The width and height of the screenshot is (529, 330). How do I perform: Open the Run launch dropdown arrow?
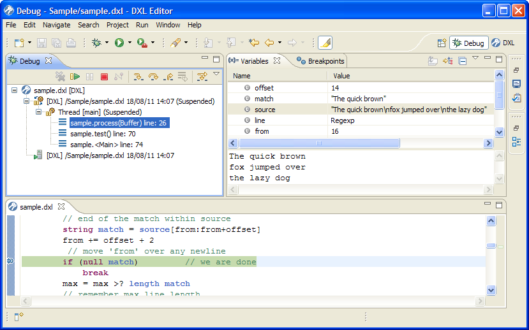130,43
